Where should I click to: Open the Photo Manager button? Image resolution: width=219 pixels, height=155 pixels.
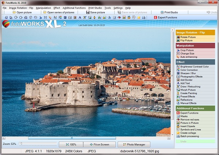(134, 144)
